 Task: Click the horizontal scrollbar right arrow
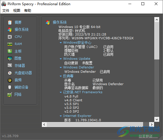click(x=151, y=124)
